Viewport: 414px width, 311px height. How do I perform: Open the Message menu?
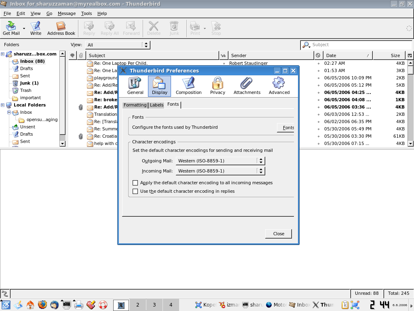(67, 13)
